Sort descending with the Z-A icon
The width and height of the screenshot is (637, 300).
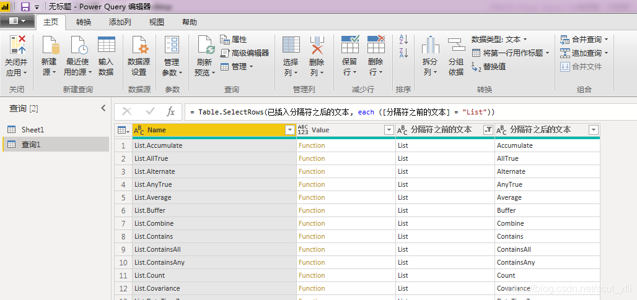(403, 53)
